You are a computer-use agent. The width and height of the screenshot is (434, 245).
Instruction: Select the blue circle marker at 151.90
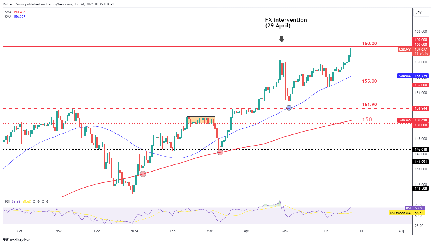[289, 108]
